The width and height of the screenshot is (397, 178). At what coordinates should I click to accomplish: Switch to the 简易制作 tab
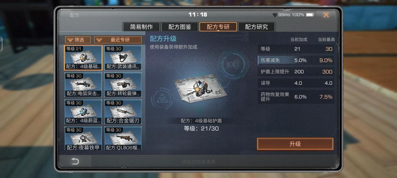(x=141, y=27)
